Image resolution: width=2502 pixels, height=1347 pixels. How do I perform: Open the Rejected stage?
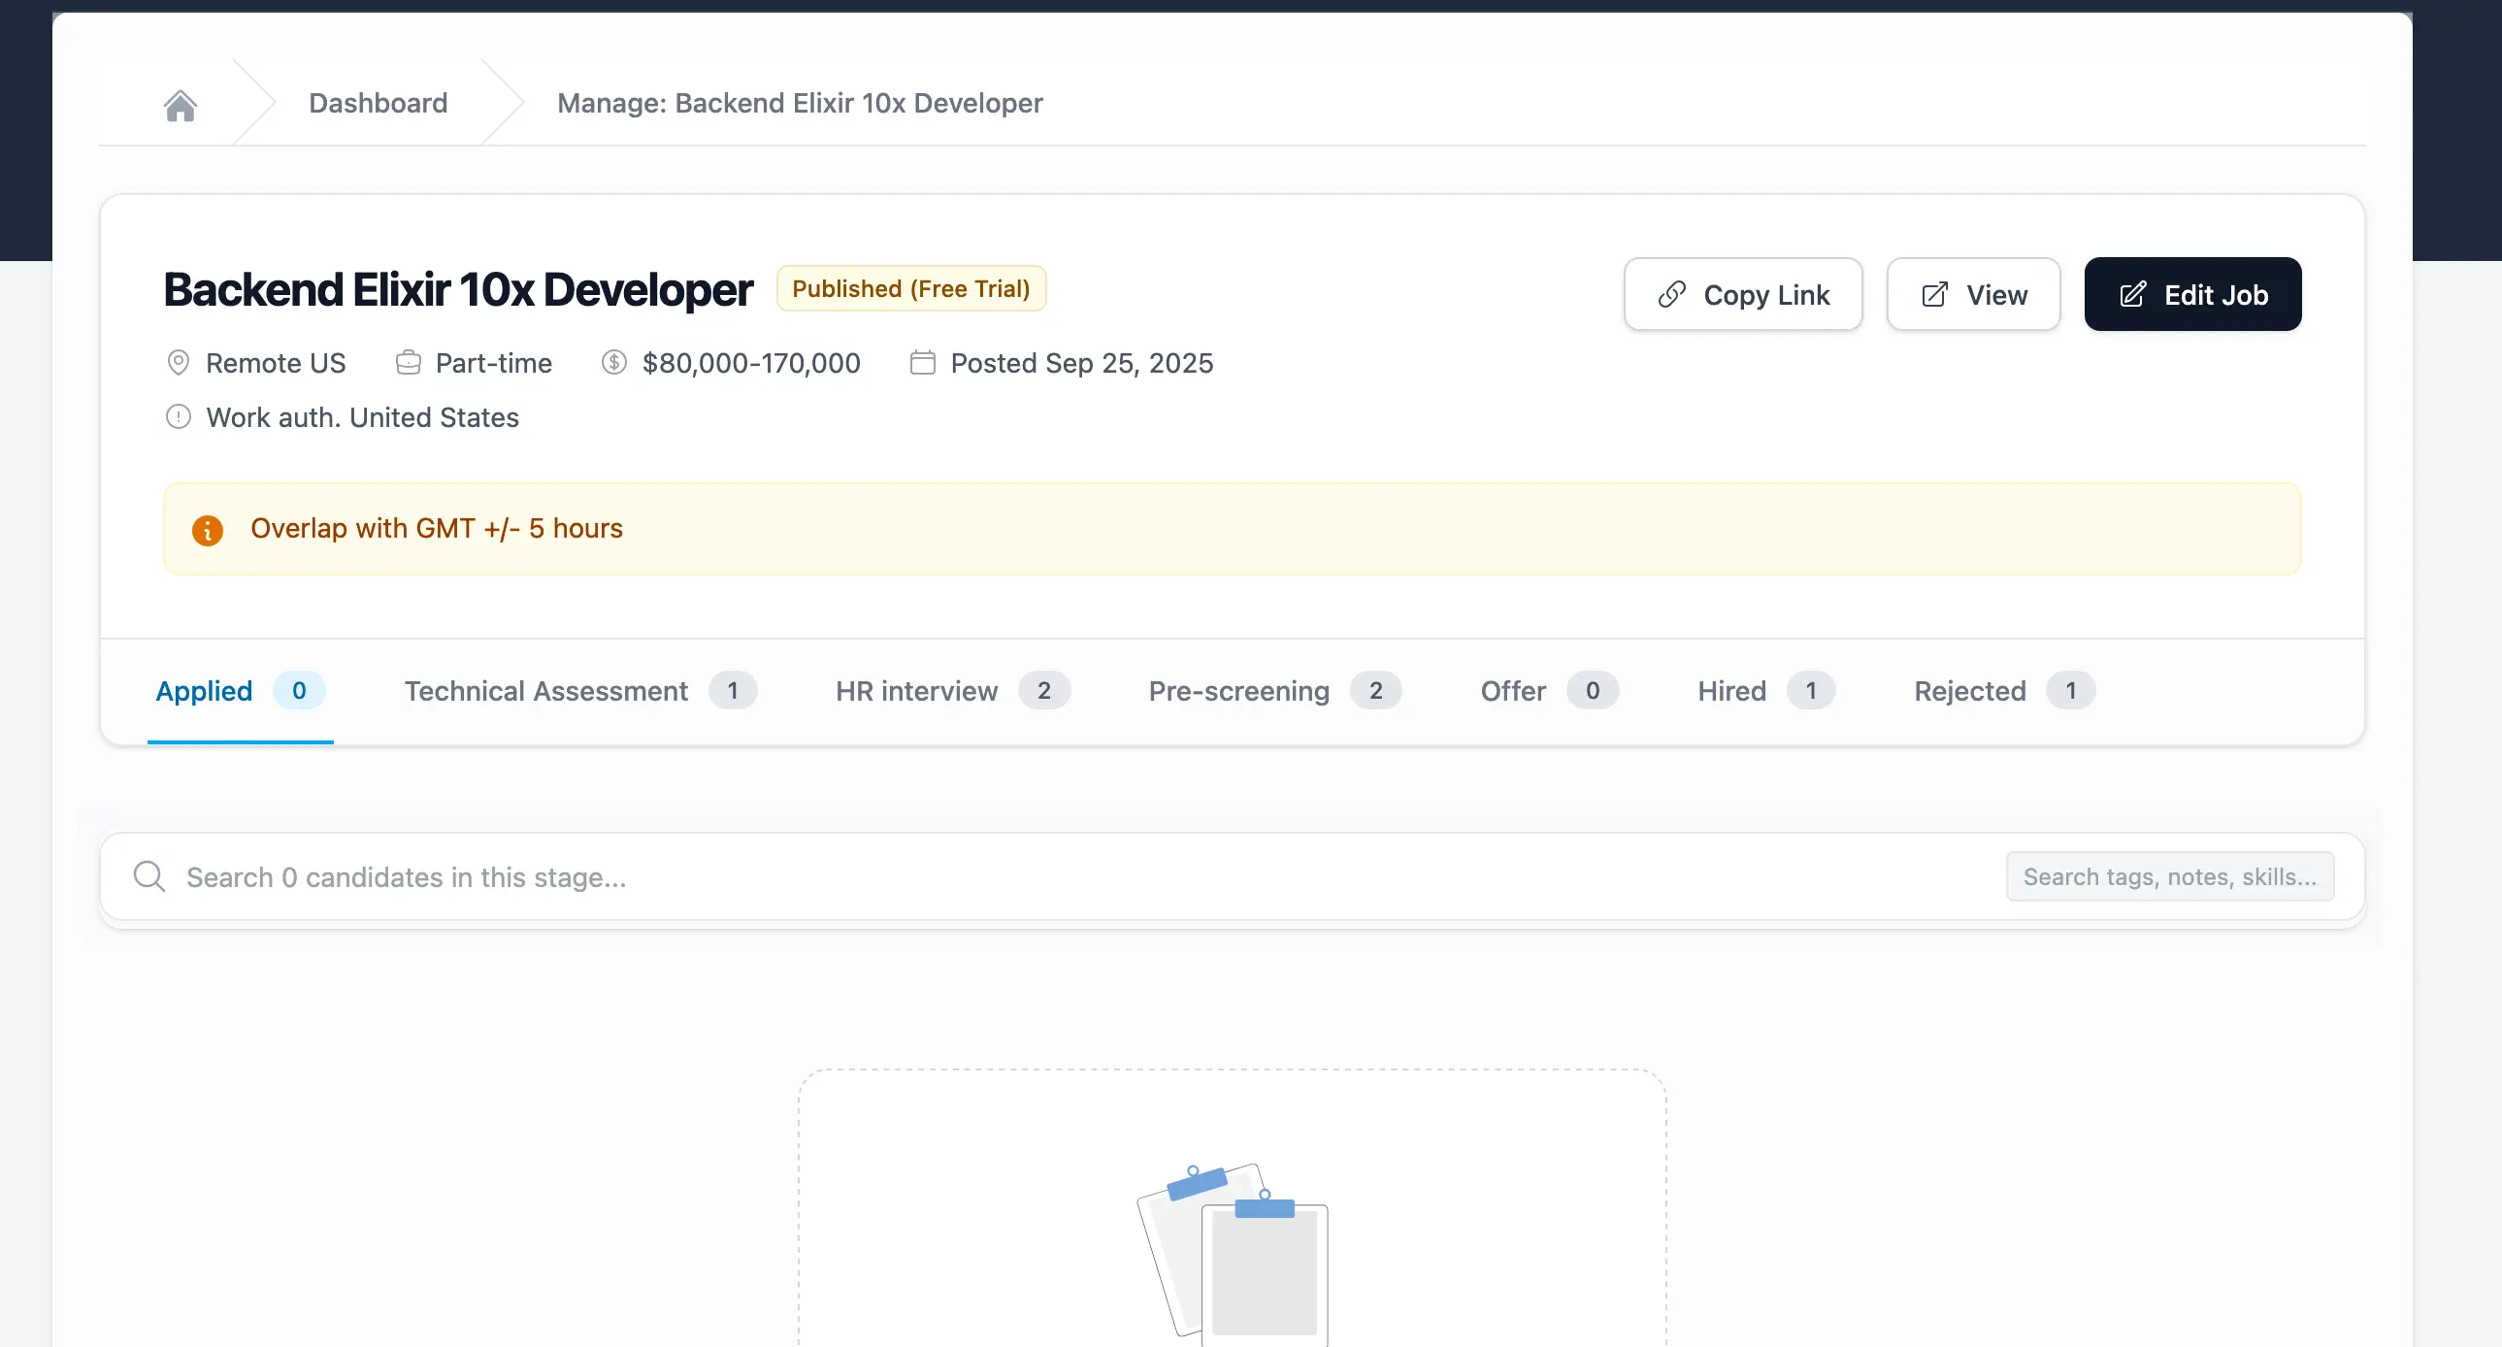1969,691
